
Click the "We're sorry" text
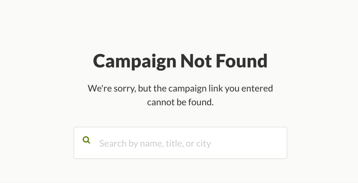click(x=111, y=88)
